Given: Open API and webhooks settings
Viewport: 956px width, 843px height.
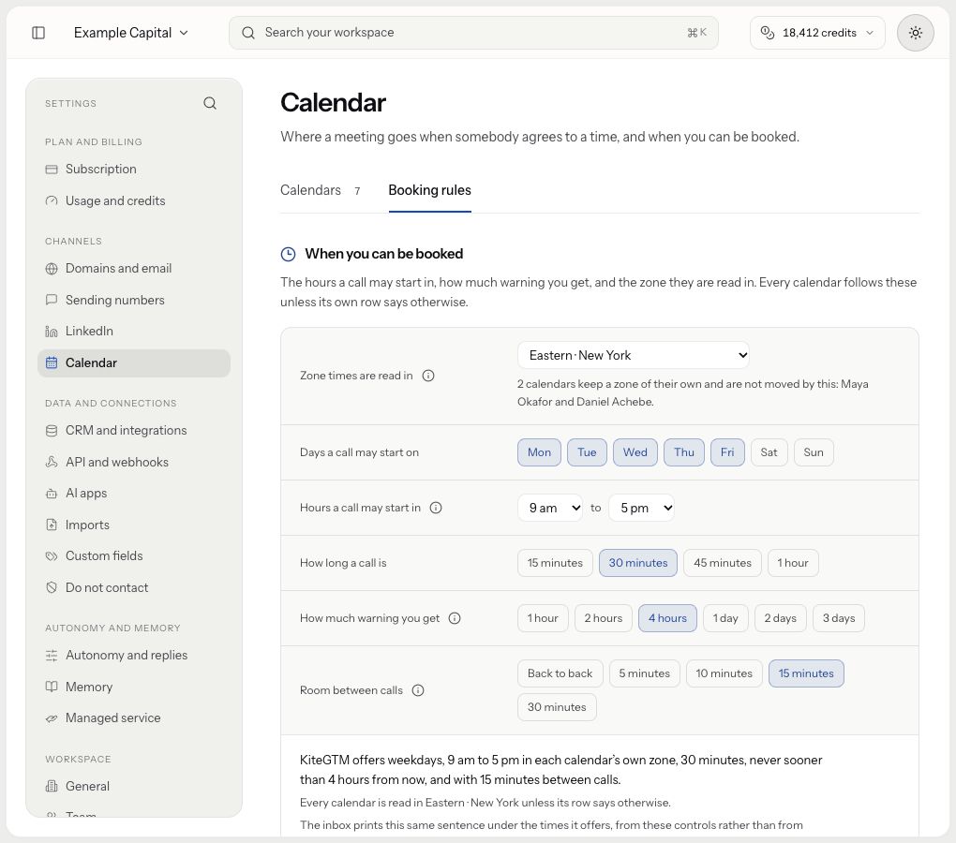Looking at the screenshot, I should point(134,463).
